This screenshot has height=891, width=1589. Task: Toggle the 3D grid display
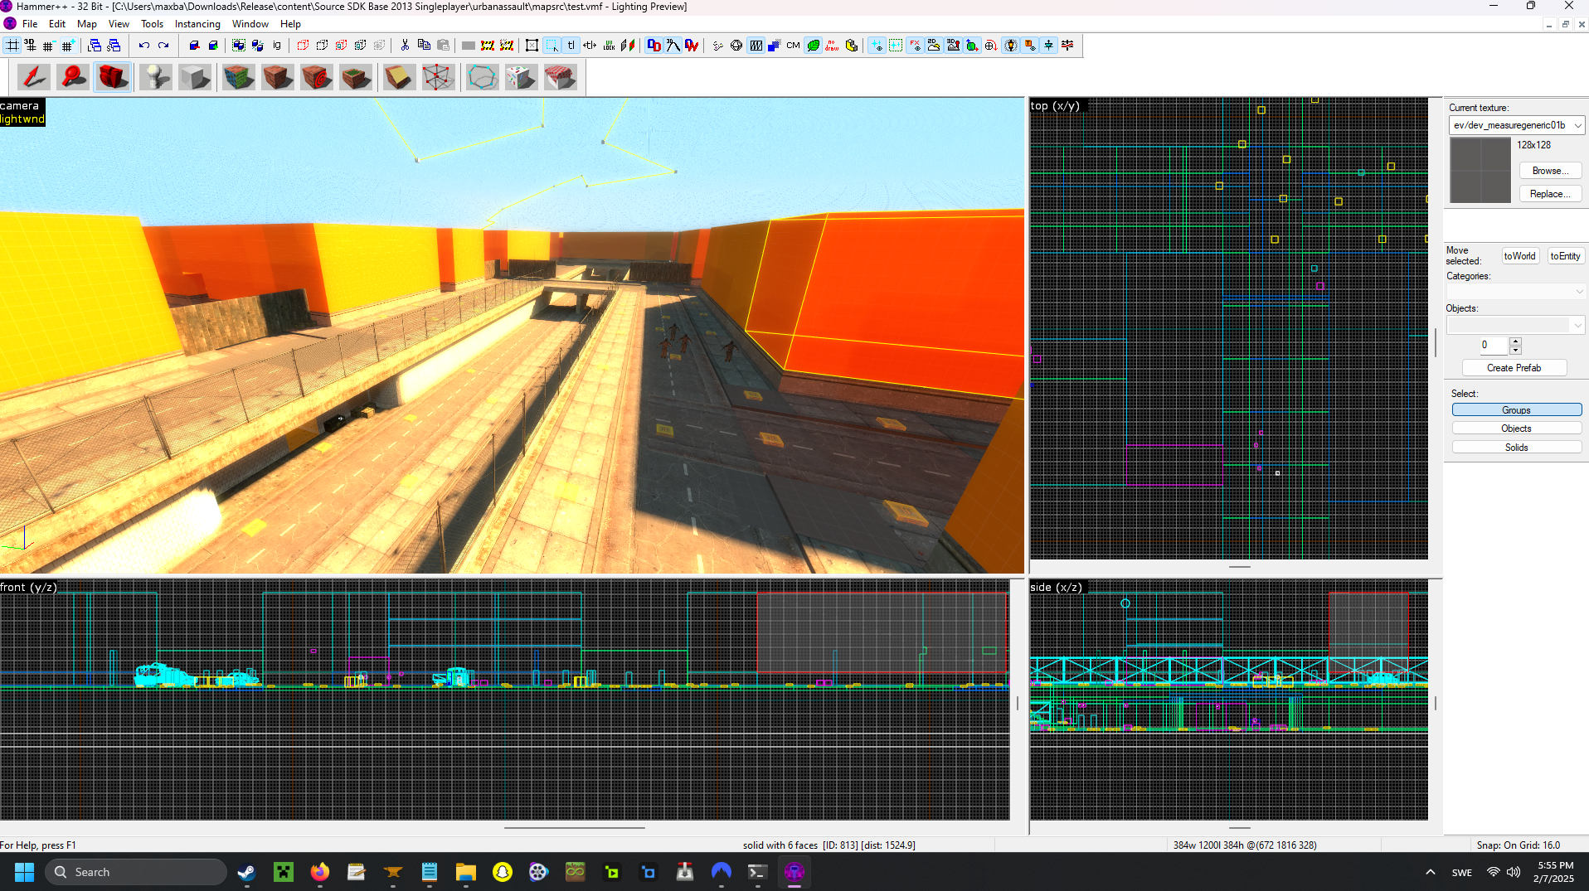coord(30,46)
